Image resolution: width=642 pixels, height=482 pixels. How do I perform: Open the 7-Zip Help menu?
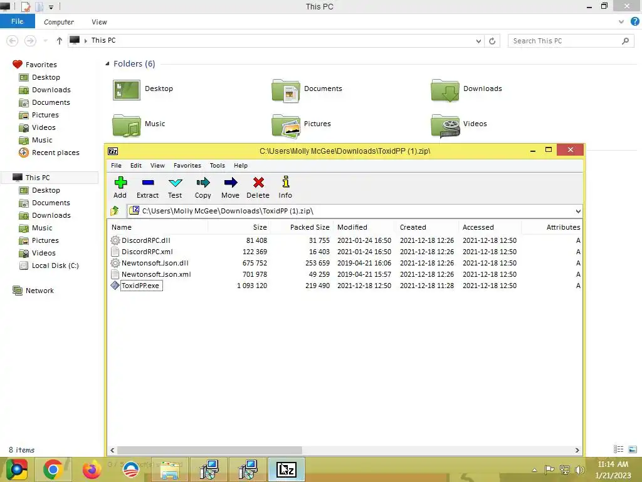[x=241, y=166]
